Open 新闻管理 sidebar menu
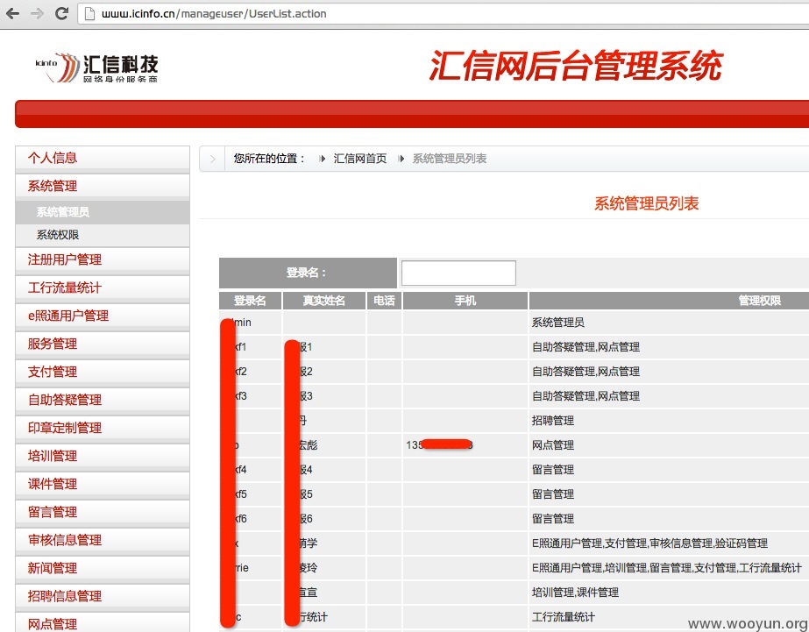The width and height of the screenshot is (809, 632). [x=103, y=568]
